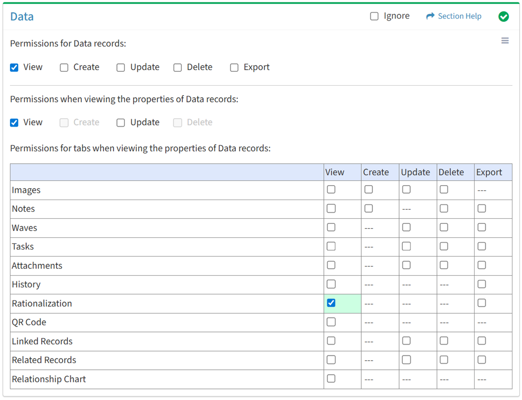The image size is (522, 400).
Task: Check View for the Images tab
Action: pyautogui.click(x=331, y=189)
